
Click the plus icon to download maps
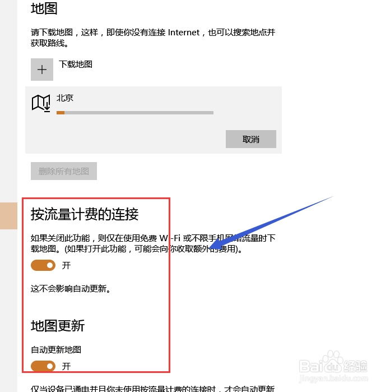[41, 70]
